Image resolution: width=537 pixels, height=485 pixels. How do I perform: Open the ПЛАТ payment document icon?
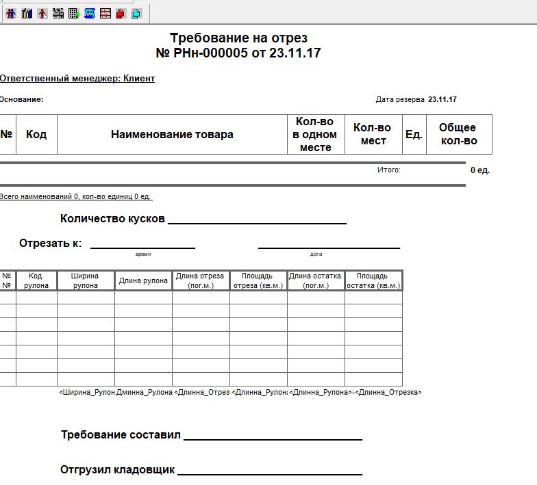pos(58,13)
